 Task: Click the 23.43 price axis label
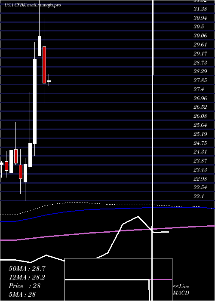pos(200,169)
